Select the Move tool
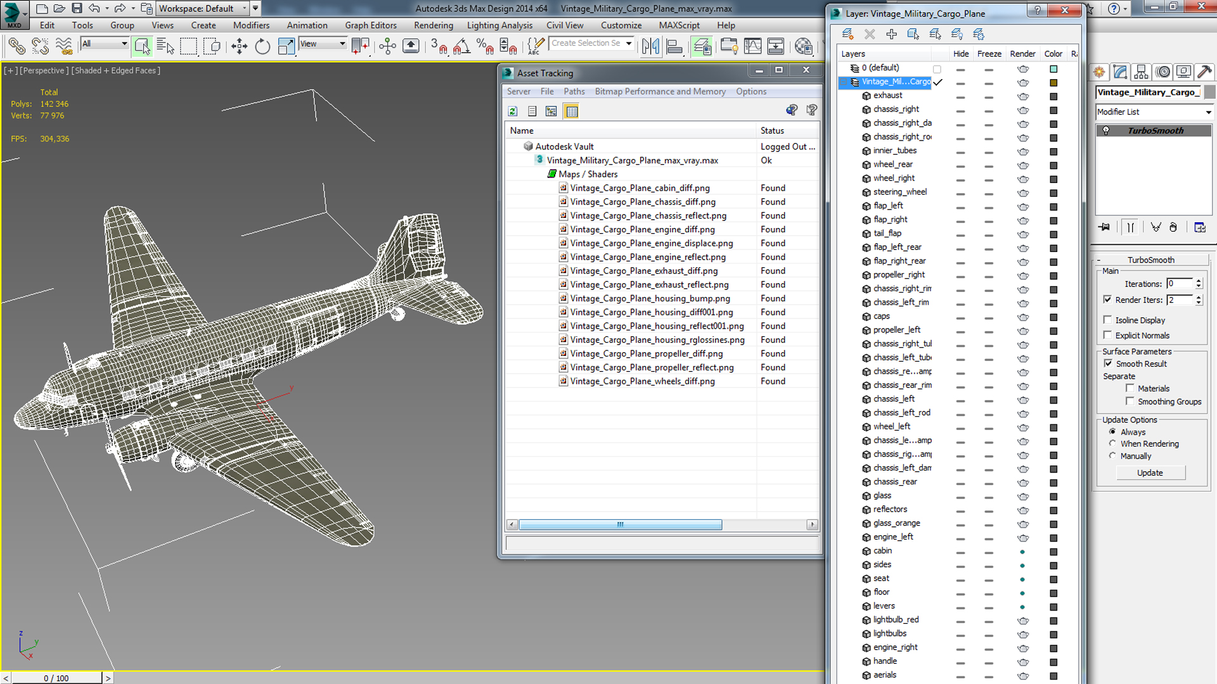 (x=240, y=46)
